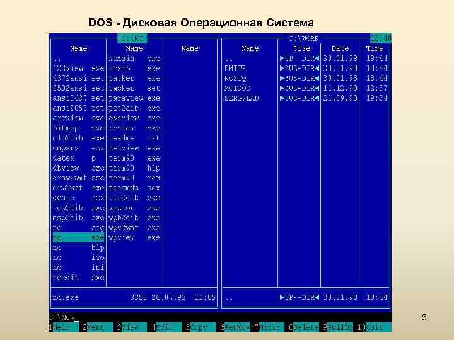Image resolution: width=454 pixels, height=340 pixels.
Task: Click the 1 Help function key
Action: click(64, 327)
